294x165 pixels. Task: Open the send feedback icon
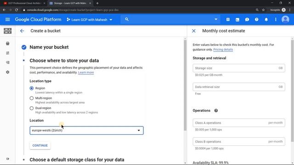[247, 19]
